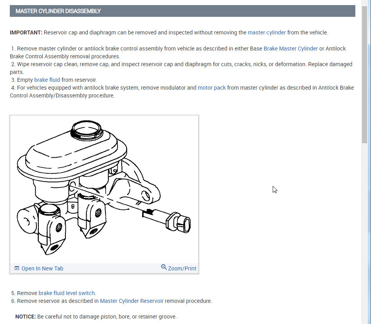371x324 pixels.
Task: Click step 4 text 'For vehicles equipped with antilock'
Action: click(60, 88)
